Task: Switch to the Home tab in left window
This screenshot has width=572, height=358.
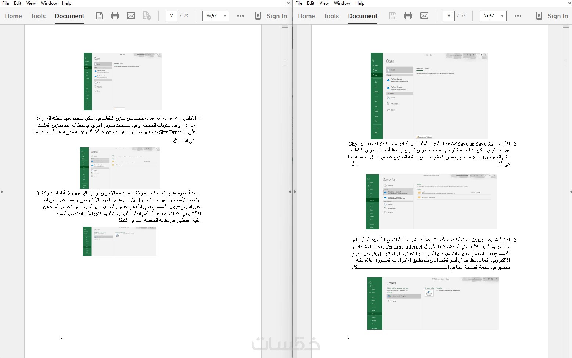Action: coord(13,16)
